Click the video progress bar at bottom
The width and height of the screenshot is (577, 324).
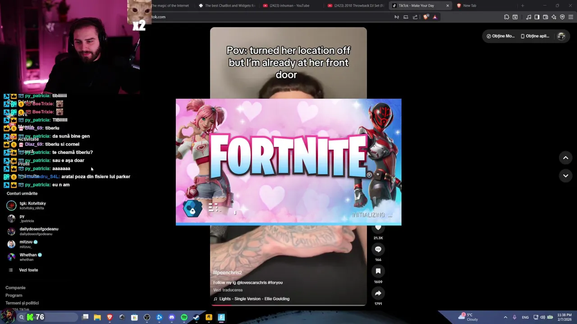(x=288, y=305)
